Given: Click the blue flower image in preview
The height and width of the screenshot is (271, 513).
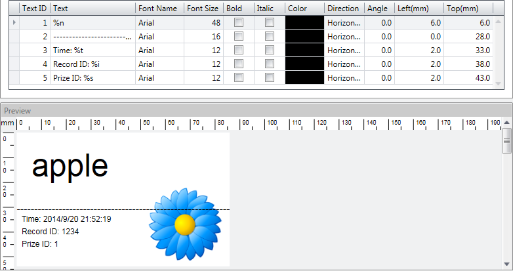Looking at the screenshot, I should 185,223.
